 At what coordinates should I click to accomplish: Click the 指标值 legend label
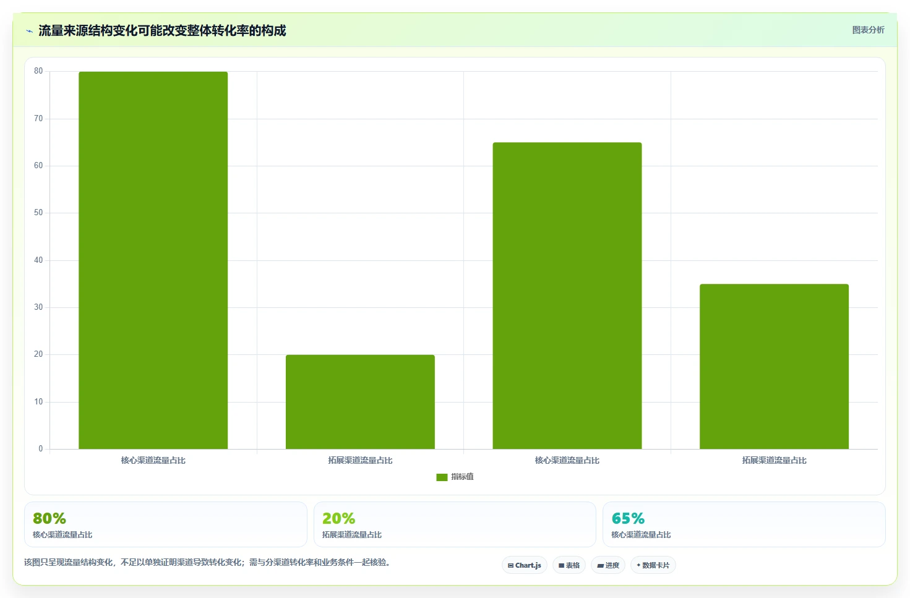[462, 477]
